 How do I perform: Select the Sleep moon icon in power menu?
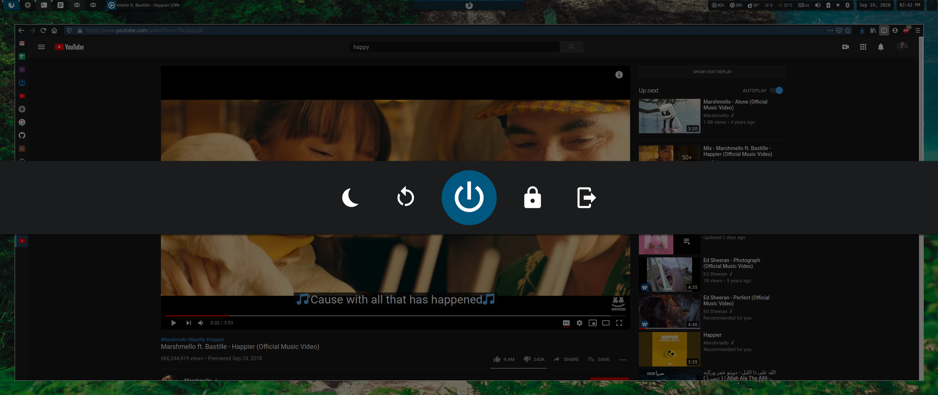click(350, 198)
